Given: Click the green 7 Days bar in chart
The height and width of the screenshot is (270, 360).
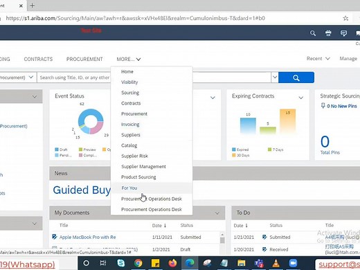Looking at the screenshot, I should 268,130.
